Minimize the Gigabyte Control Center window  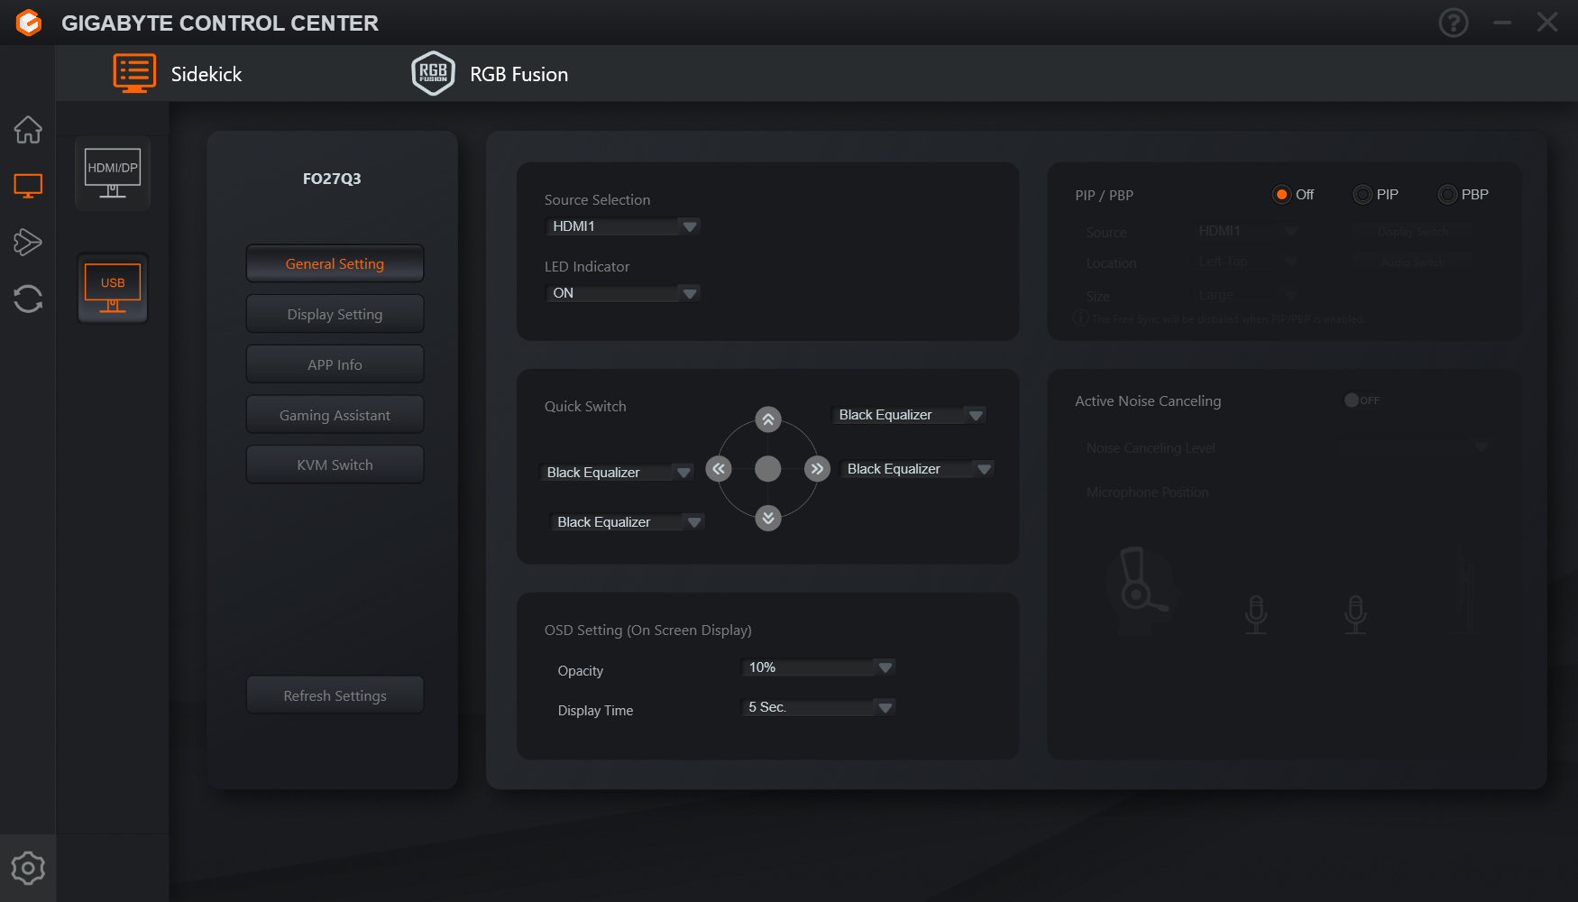click(x=1502, y=23)
